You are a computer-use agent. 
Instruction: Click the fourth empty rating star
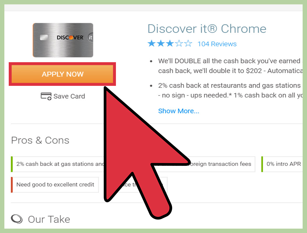click(x=179, y=44)
